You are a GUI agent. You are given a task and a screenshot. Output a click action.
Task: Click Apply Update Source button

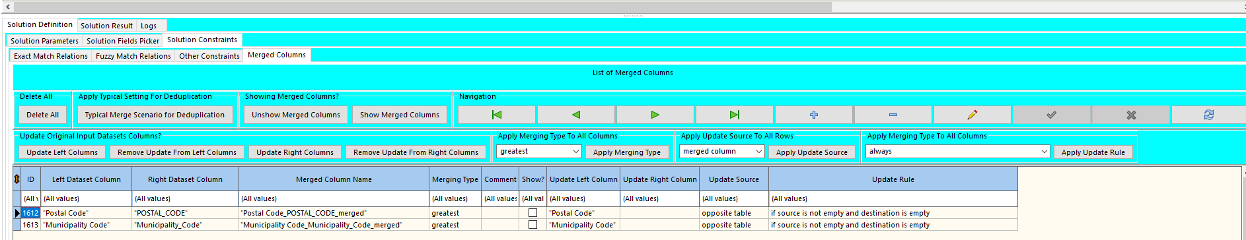coord(812,152)
